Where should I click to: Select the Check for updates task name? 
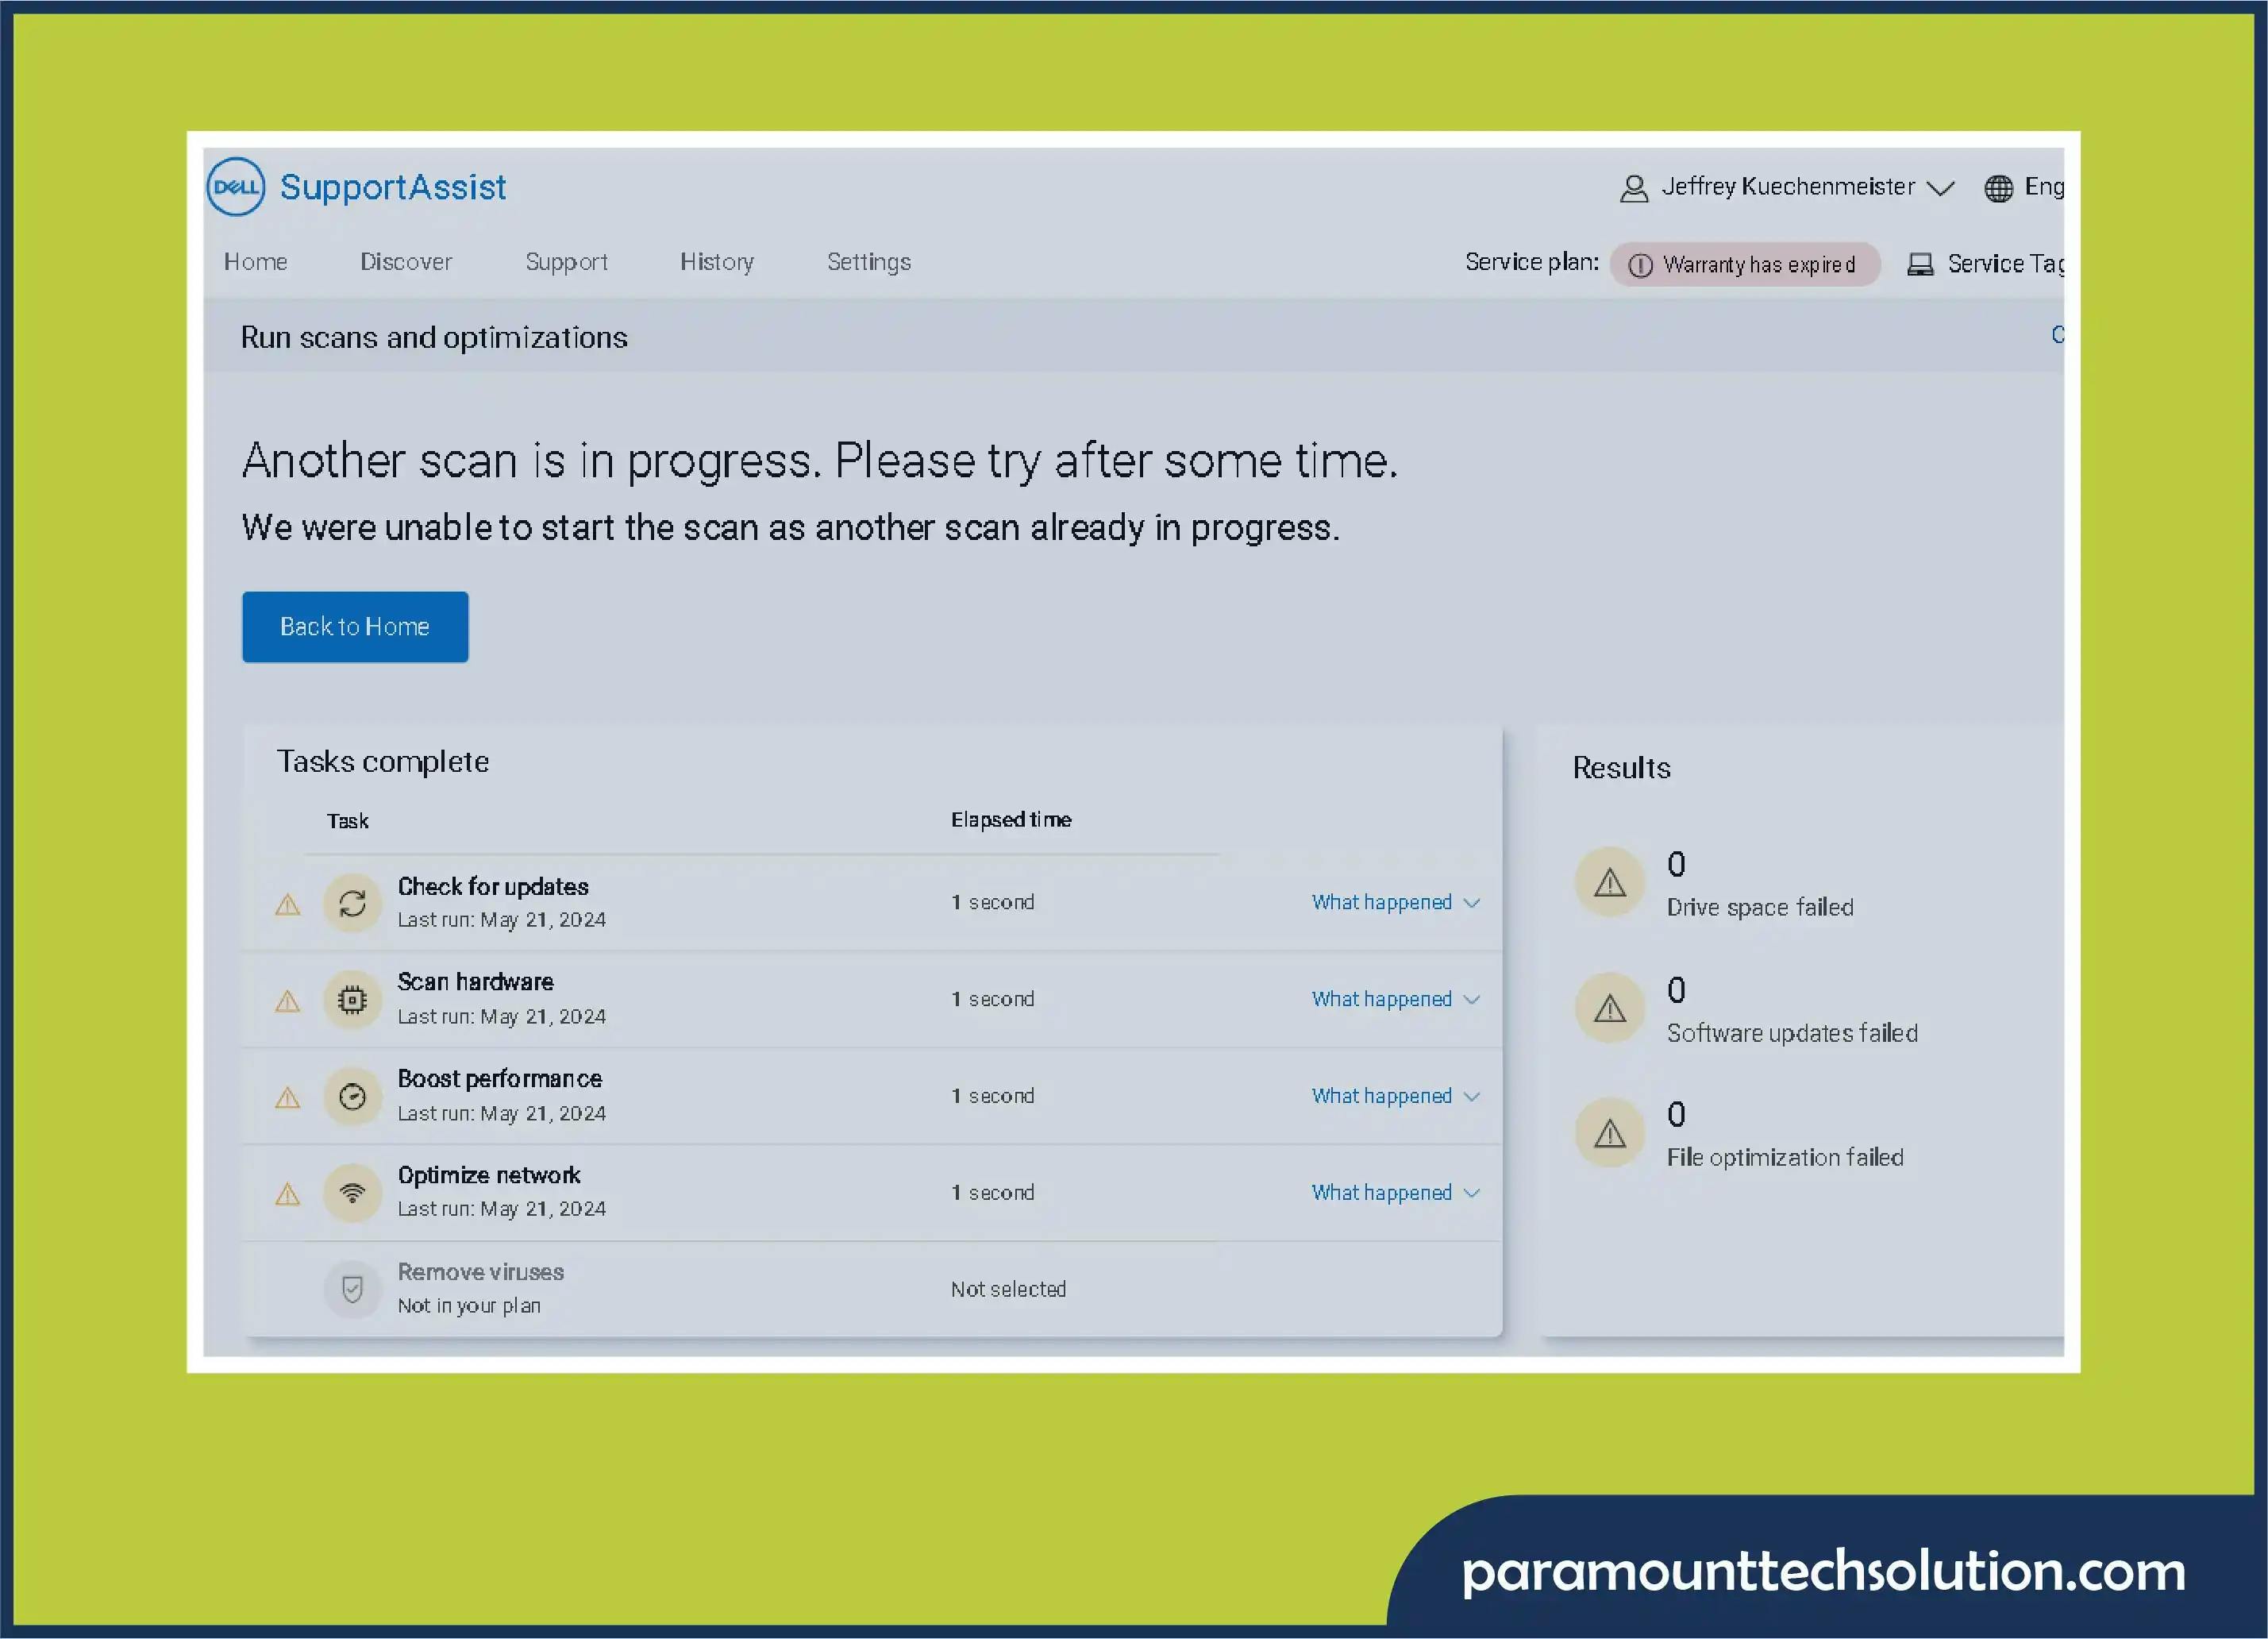click(x=493, y=886)
